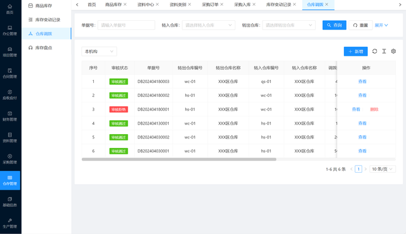Open 办公管理 module in sidebar

[x=10, y=30]
